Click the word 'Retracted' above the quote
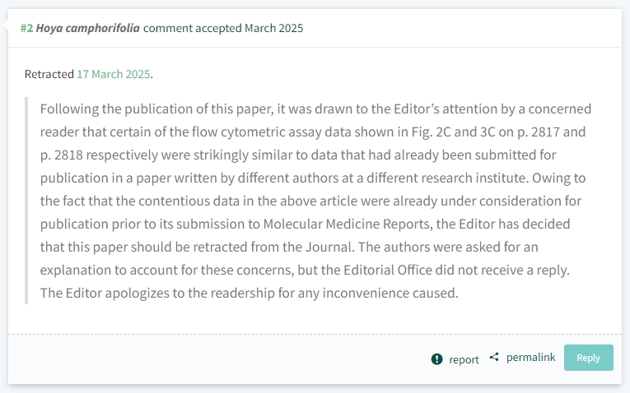 pyautogui.click(x=49, y=74)
